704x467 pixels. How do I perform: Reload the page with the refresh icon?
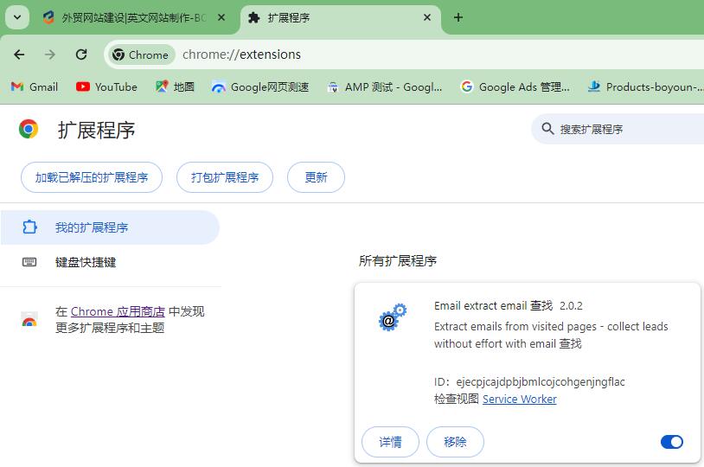[81, 54]
